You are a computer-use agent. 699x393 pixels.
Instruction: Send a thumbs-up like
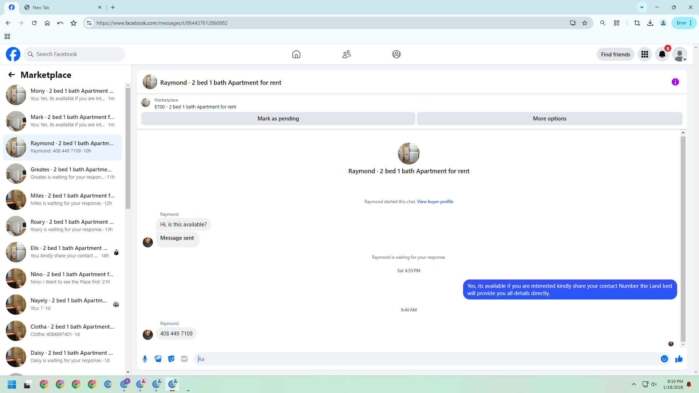[x=679, y=359]
